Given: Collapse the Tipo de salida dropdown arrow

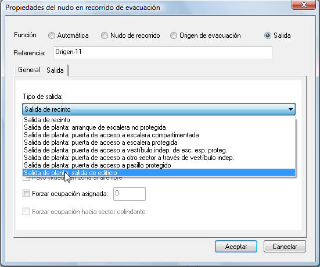Looking at the screenshot, I should (x=290, y=109).
